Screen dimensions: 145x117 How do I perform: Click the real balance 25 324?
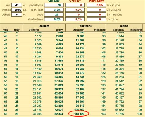coord(120,69)
